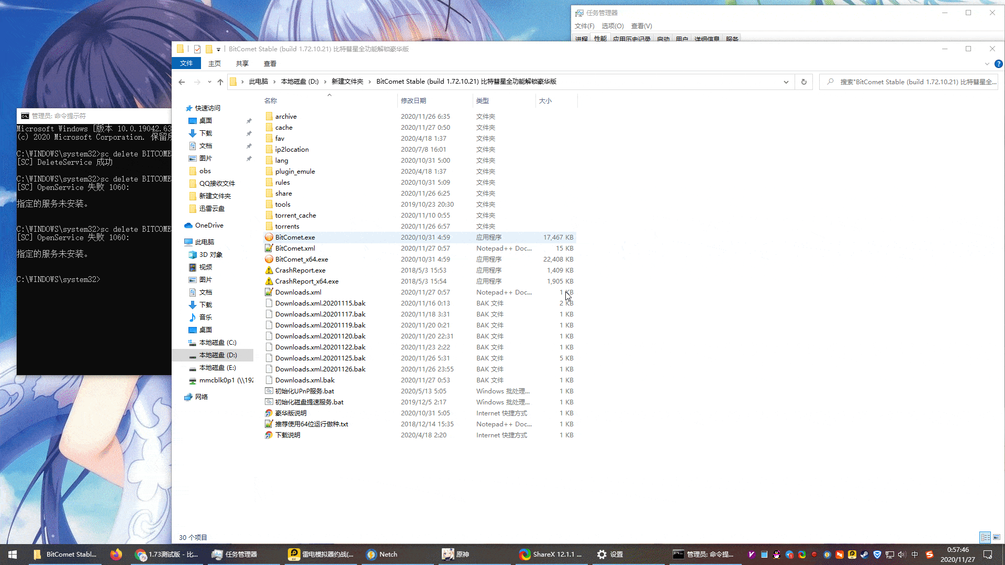The width and height of the screenshot is (1005, 565).
Task: Open Explorer help question mark icon
Action: point(999,64)
